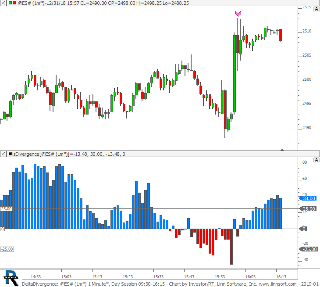Click the 2510 price scale label
Viewport: 320px width, 287px height.
click(x=307, y=31)
